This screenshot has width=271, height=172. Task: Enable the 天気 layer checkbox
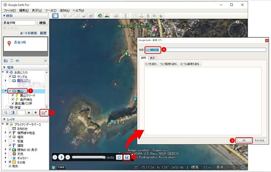10,153
